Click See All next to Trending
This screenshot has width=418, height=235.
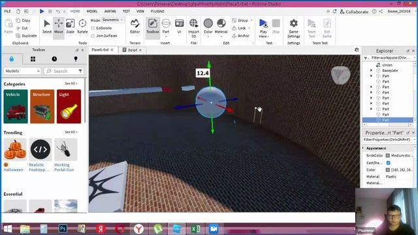(x=71, y=132)
